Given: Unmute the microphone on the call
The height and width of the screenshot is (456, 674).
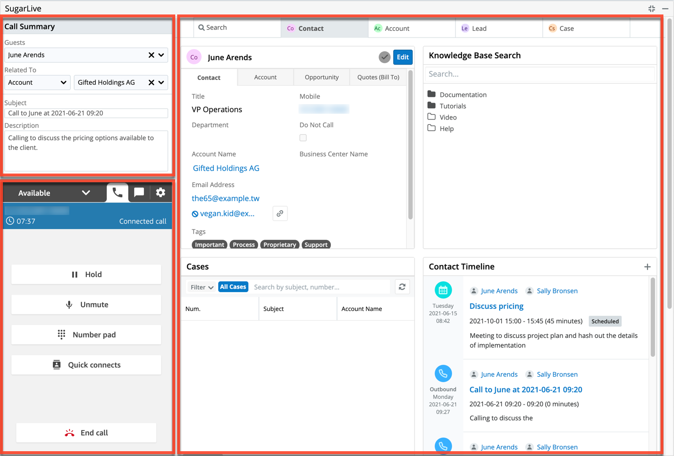Looking at the screenshot, I should coord(86,305).
